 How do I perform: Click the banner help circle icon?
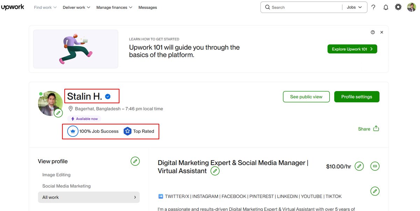click(x=373, y=32)
